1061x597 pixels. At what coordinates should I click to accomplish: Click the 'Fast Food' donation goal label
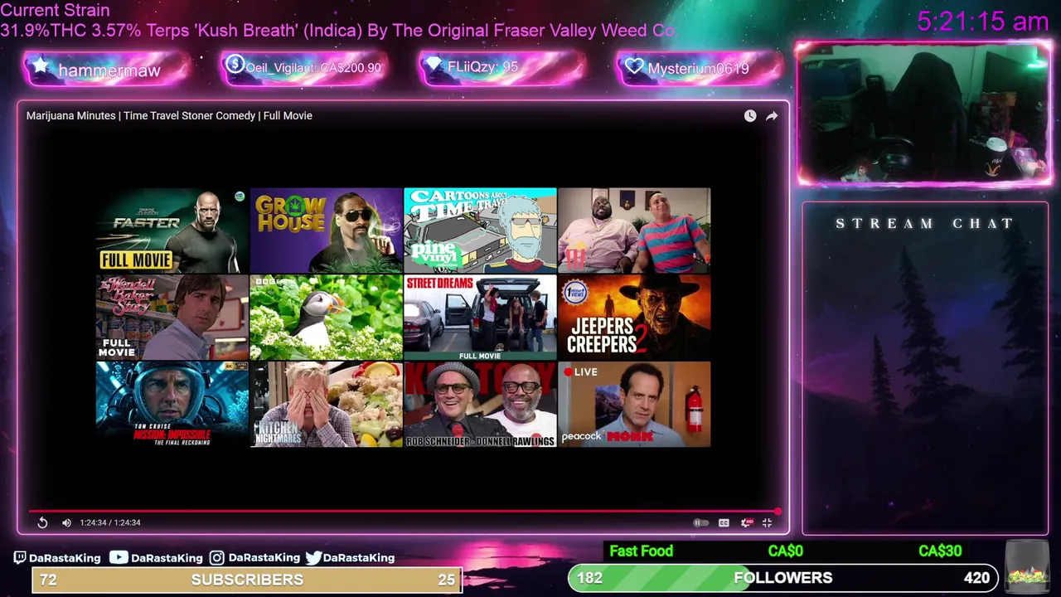641,551
